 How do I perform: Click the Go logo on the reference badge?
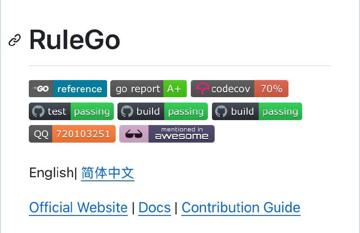tap(41, 89)
